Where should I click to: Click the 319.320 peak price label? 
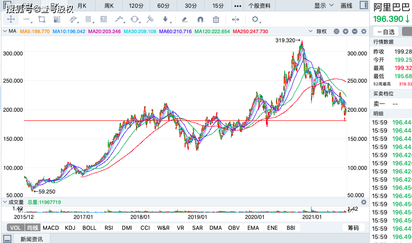pyautogui.click(x=285, y=40)
